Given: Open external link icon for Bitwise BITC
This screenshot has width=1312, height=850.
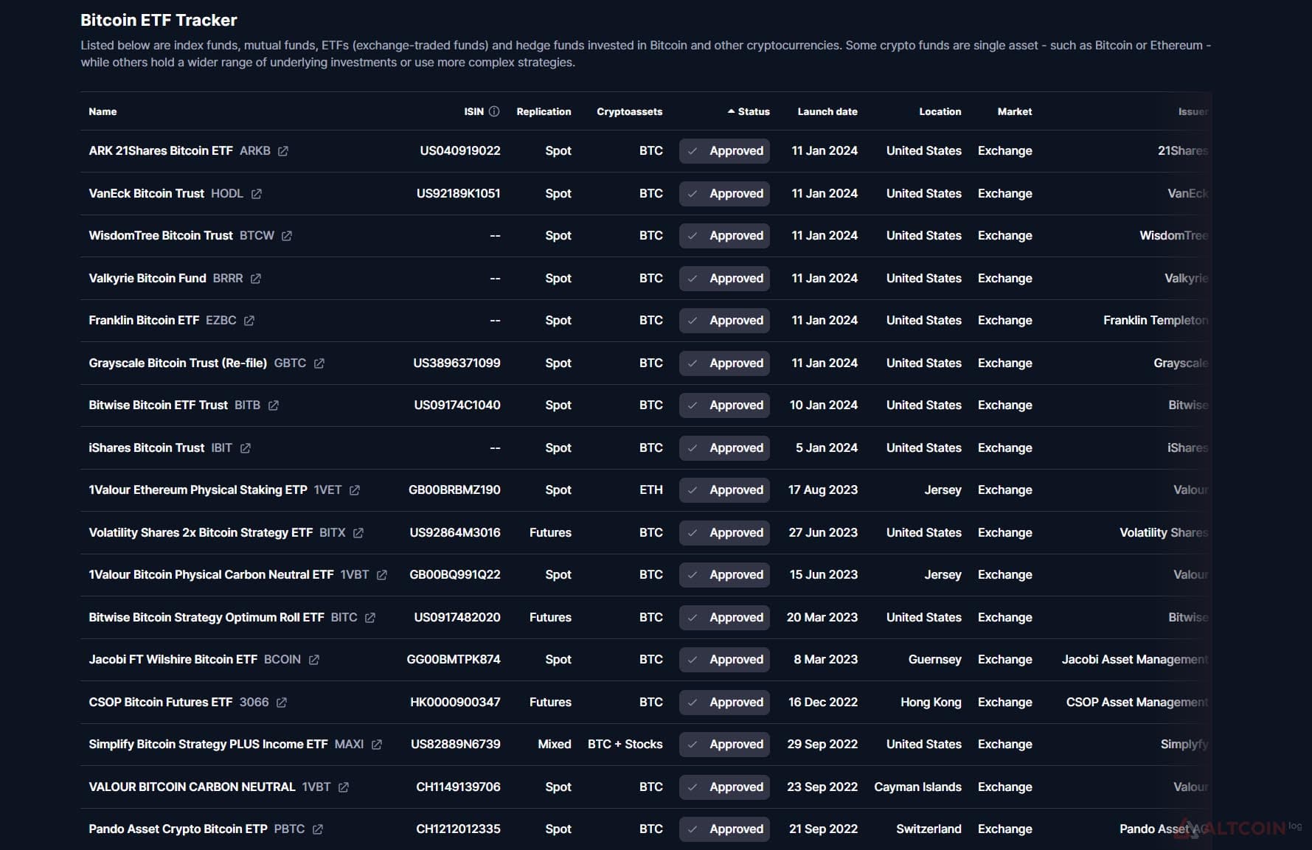Looking at the screenshot, I should (370, 618).
